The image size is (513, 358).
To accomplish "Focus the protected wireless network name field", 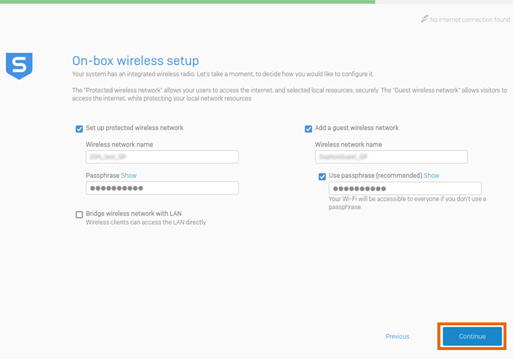I will [x=162, y=157].
